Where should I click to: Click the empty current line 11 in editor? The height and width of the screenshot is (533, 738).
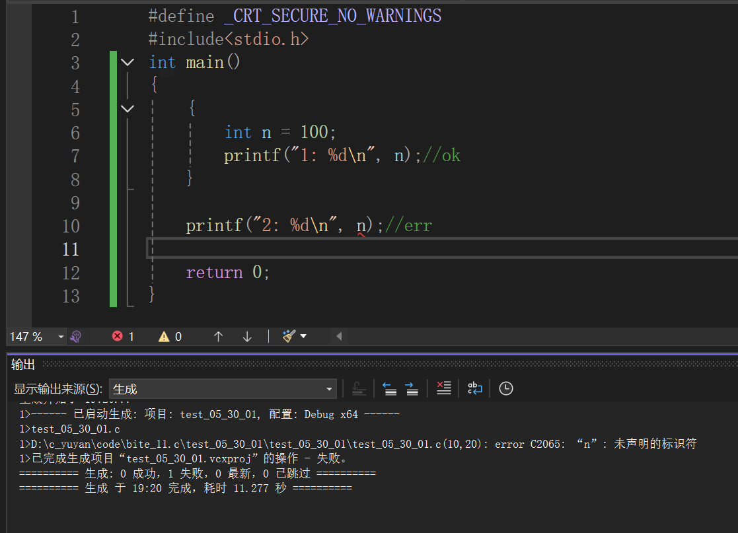pyautogui.click(x=443, y=248)
